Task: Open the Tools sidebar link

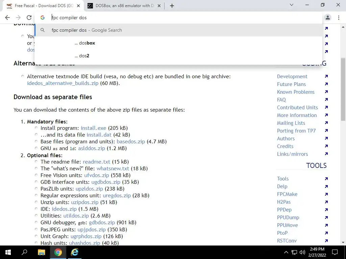Action: point(283,179)
